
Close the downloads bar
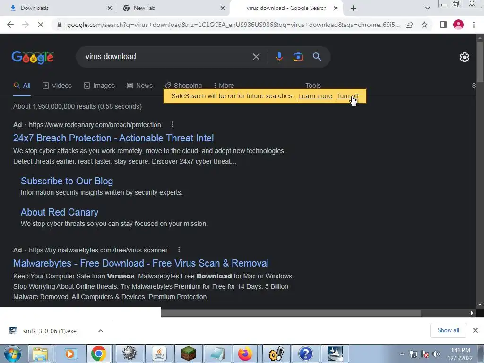[475, 330]
